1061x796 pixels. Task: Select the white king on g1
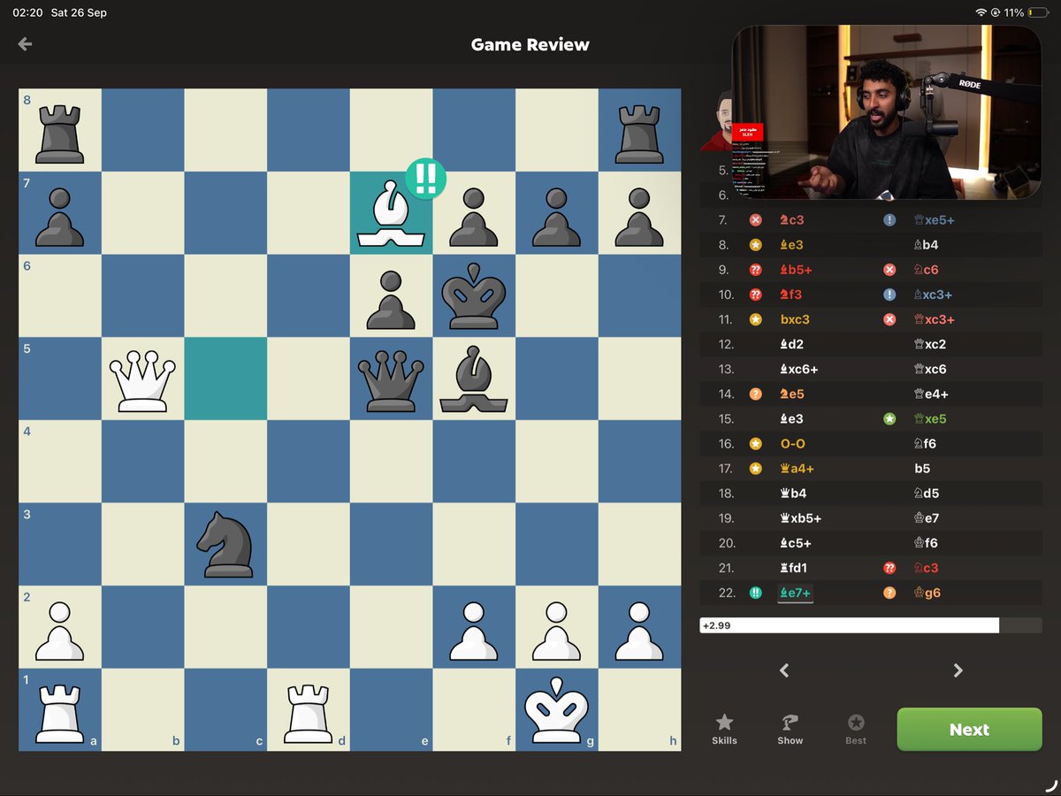point(557,710)
